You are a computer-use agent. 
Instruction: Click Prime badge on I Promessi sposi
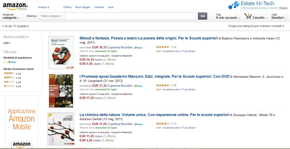(x=138, y=86)
